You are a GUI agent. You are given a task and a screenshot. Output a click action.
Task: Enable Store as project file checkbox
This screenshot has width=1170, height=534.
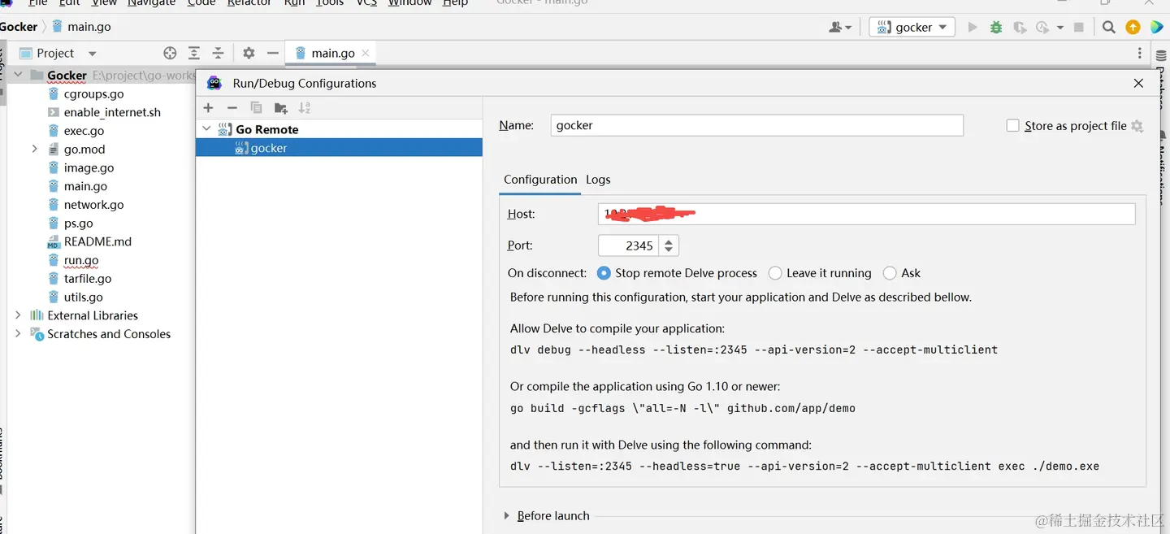tap(1012, 125)
